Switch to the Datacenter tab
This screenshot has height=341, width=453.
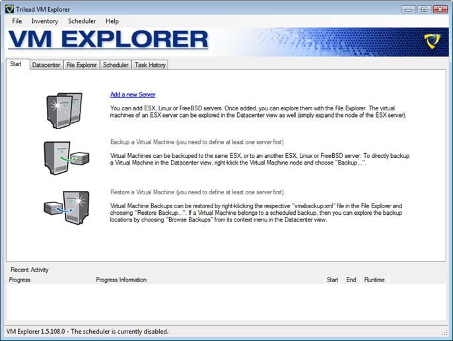[46, 65]
